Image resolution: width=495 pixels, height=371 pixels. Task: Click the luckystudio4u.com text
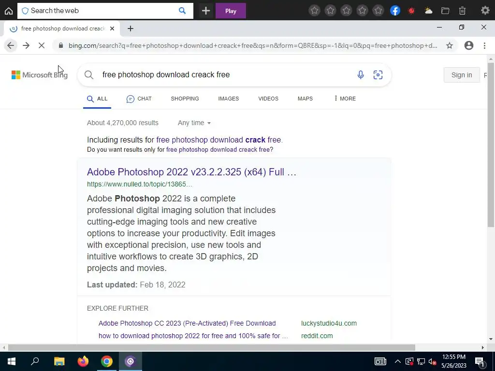click(x=329, y=323)
